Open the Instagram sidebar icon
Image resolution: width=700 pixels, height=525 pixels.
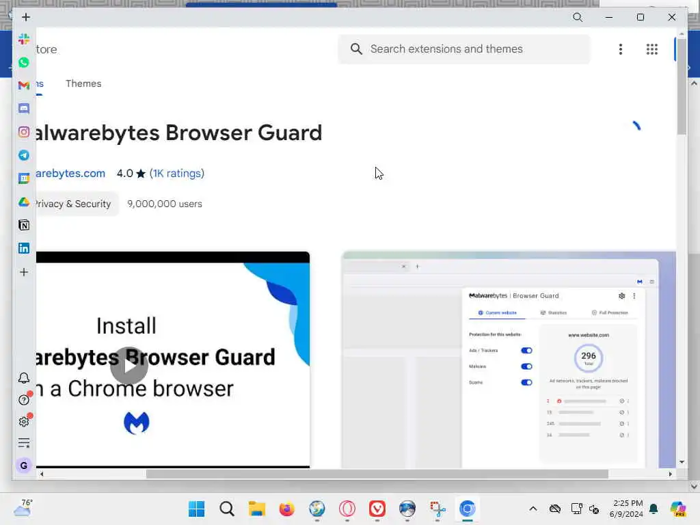coord(24,132)
